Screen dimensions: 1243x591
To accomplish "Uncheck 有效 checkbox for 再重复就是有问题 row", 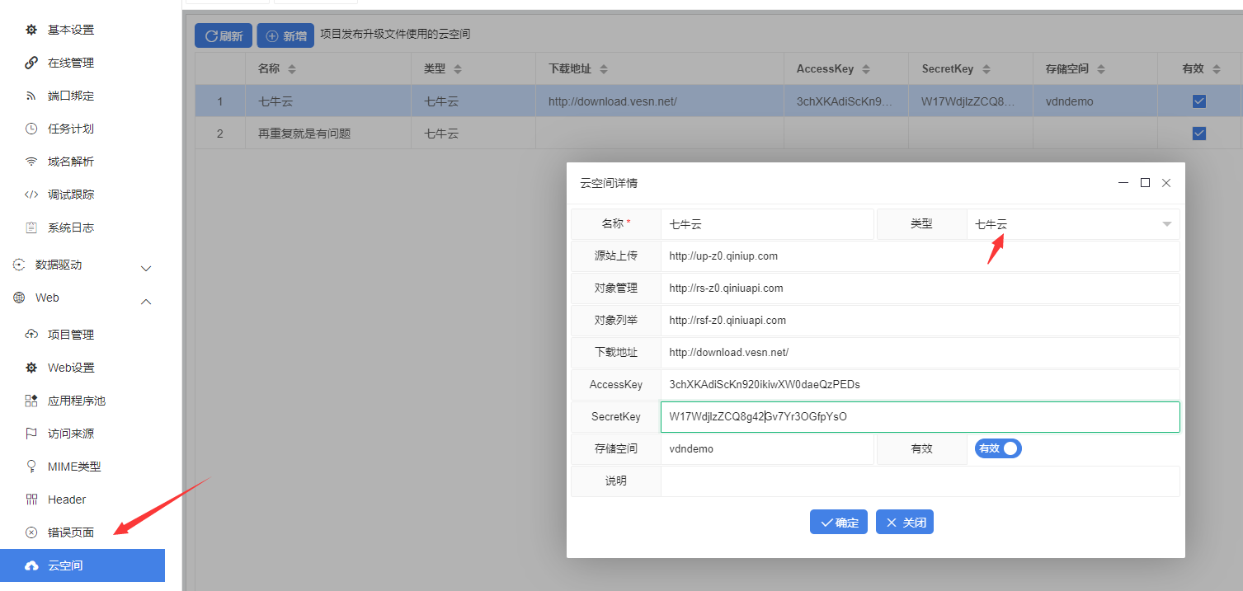I will [x=1199, y=134].
